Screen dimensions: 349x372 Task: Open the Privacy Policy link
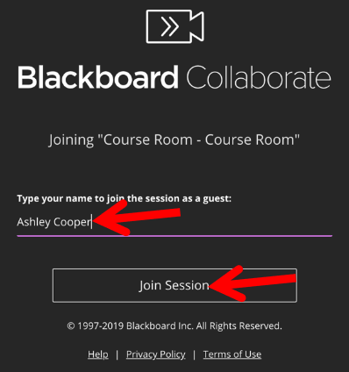pyautogui.click(x=156, y=354)
